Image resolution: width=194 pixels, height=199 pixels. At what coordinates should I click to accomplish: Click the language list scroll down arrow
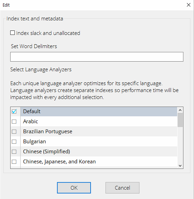point(180,166)
